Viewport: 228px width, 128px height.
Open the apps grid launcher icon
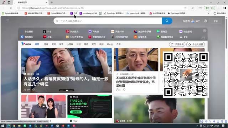pos(7,21)
